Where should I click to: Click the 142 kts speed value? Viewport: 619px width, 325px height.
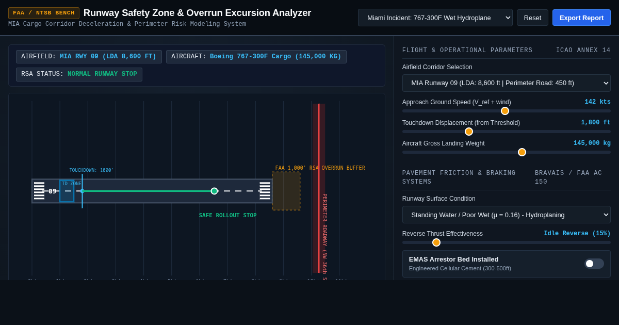click(597, 102)
